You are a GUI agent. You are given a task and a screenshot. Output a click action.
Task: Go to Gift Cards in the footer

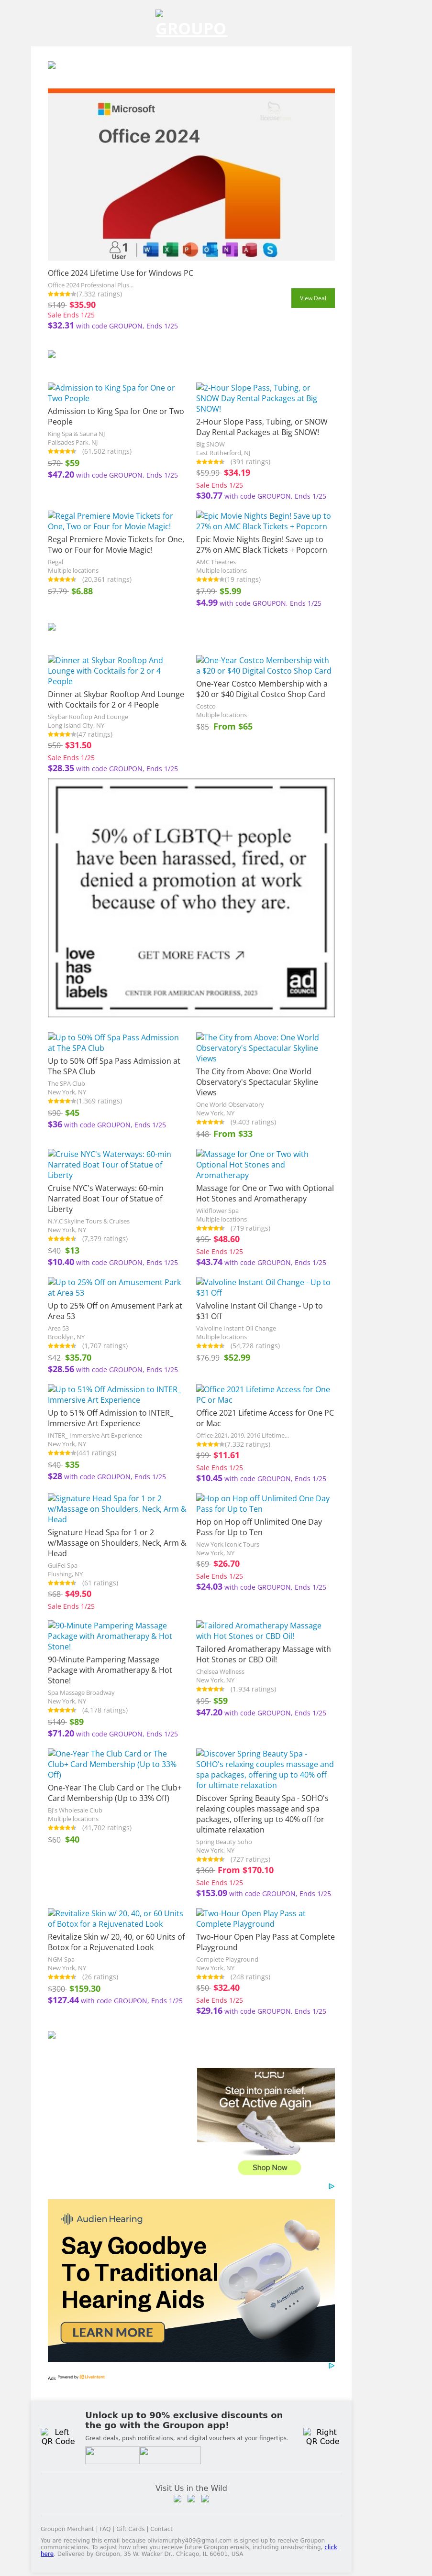(131, 2529)
